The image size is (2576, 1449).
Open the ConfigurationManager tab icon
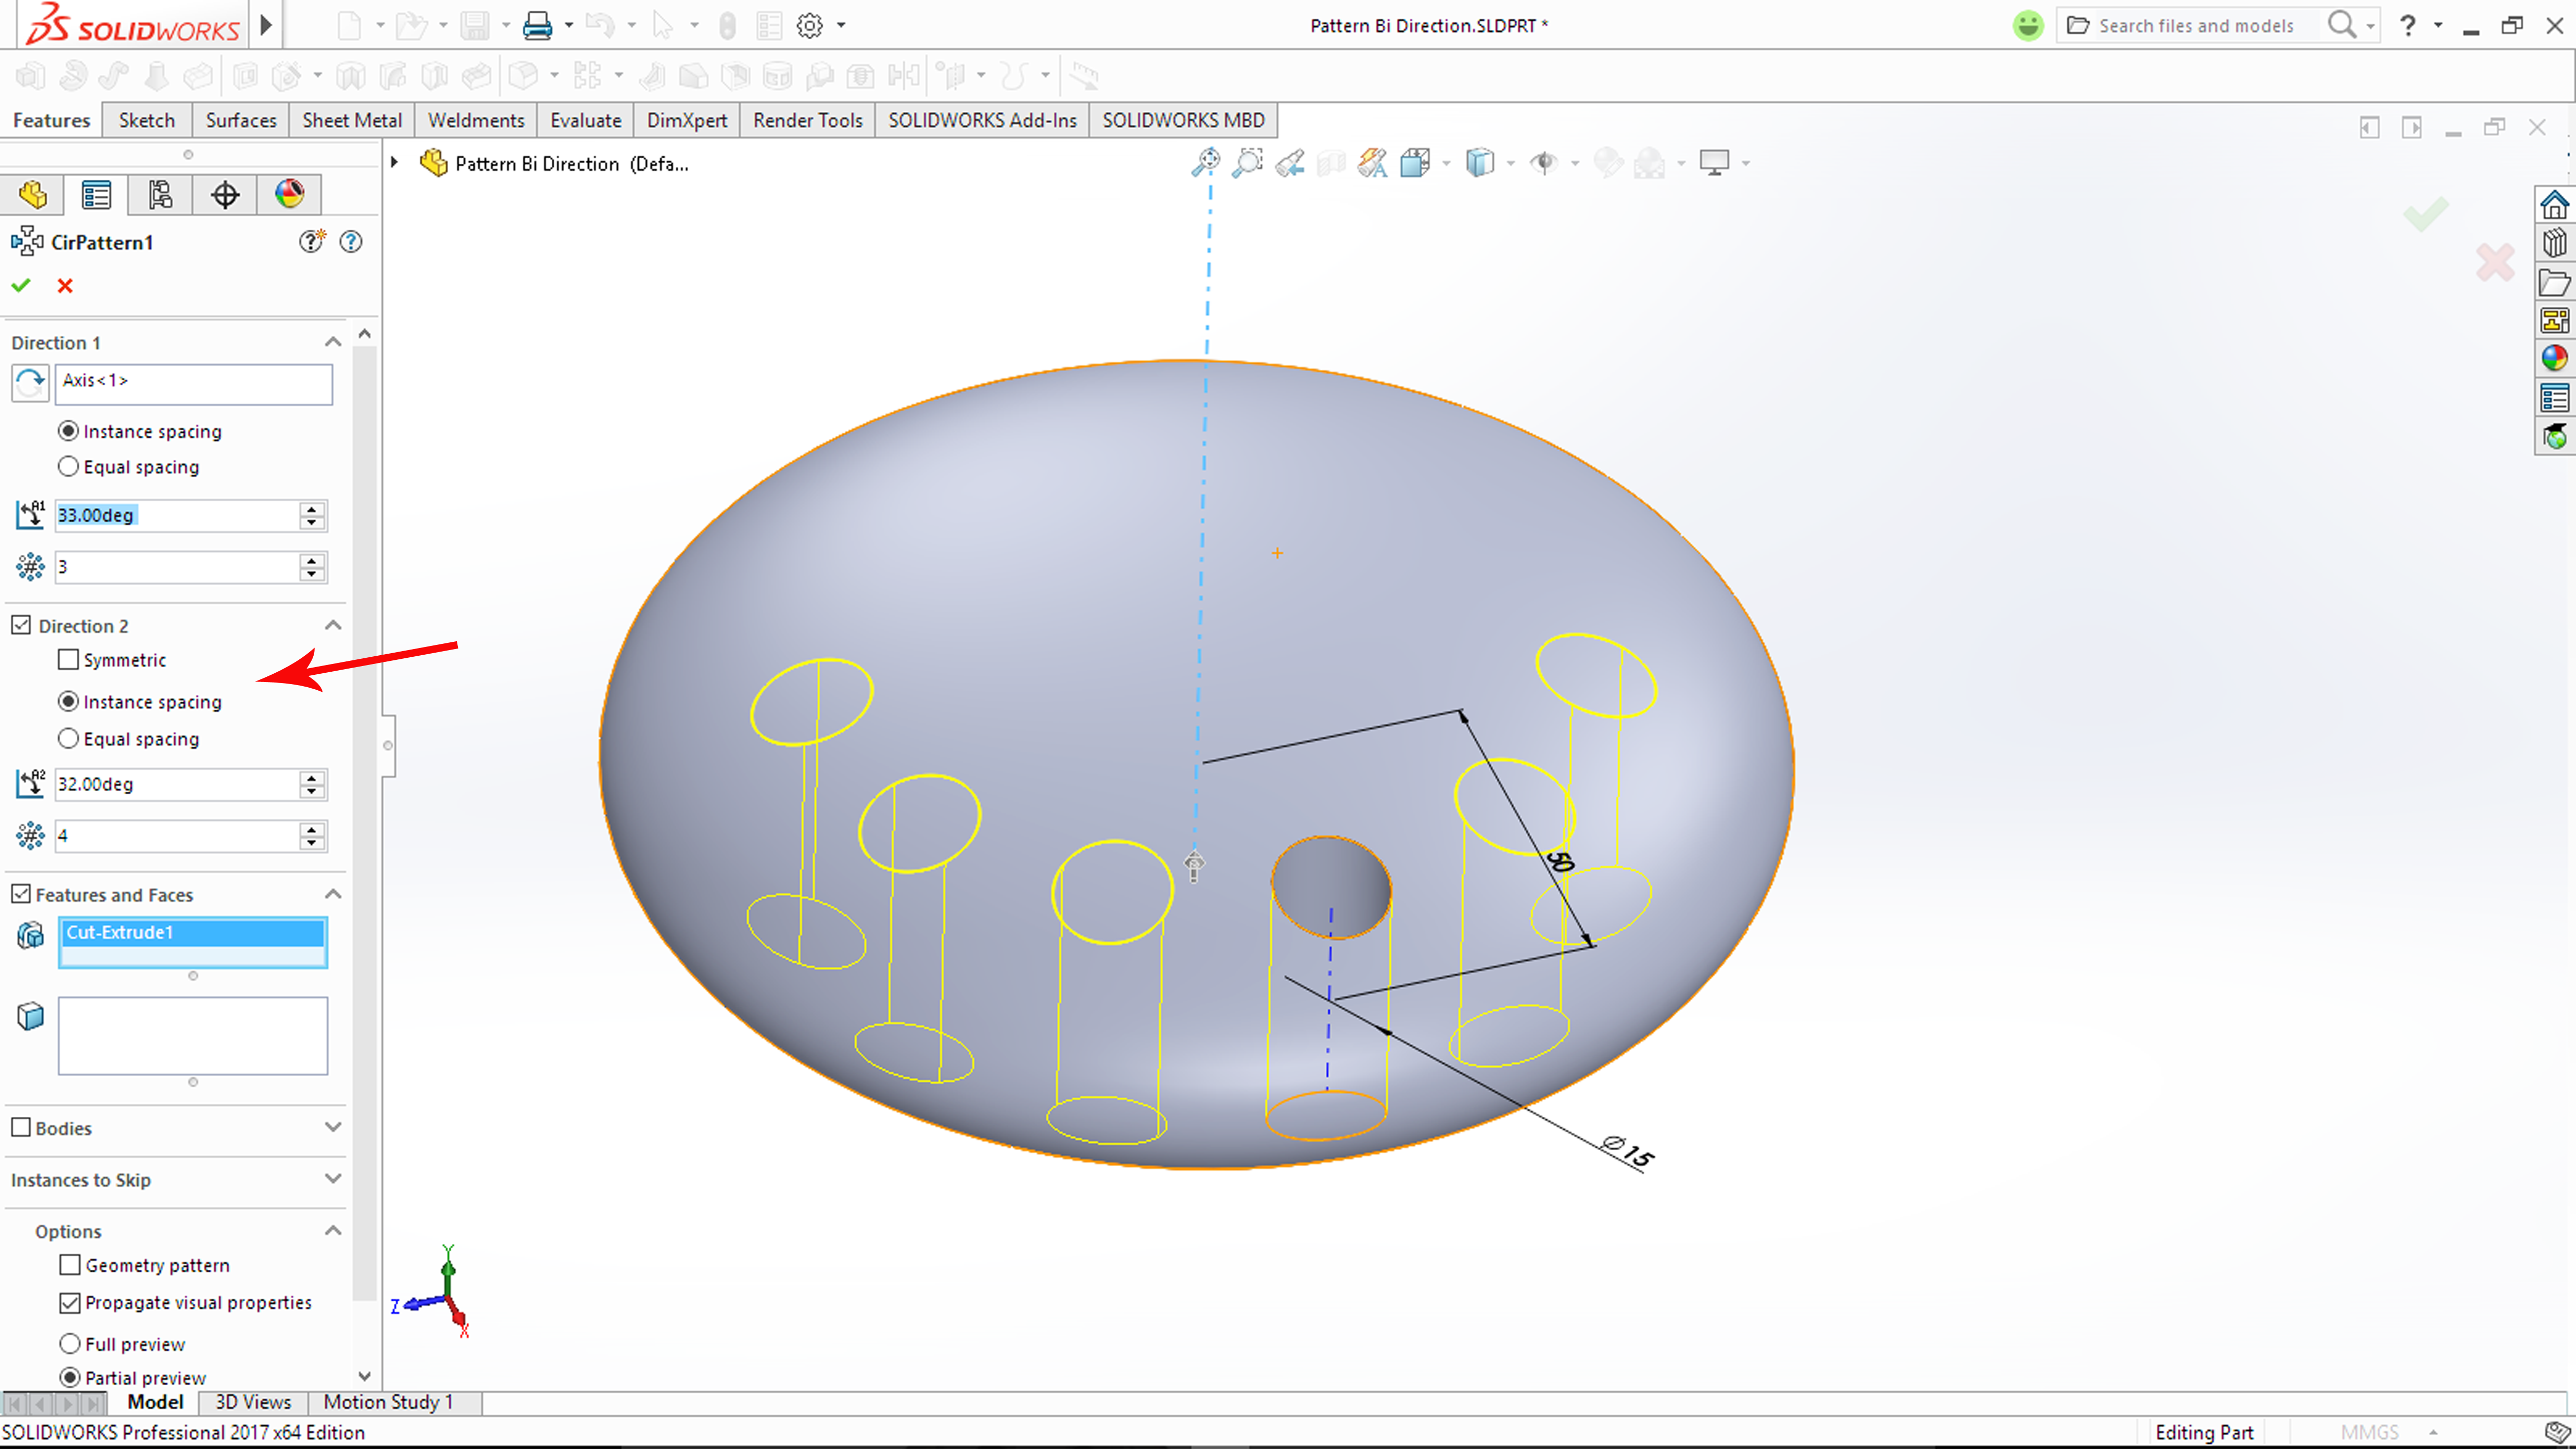click(x=160, y=195)
